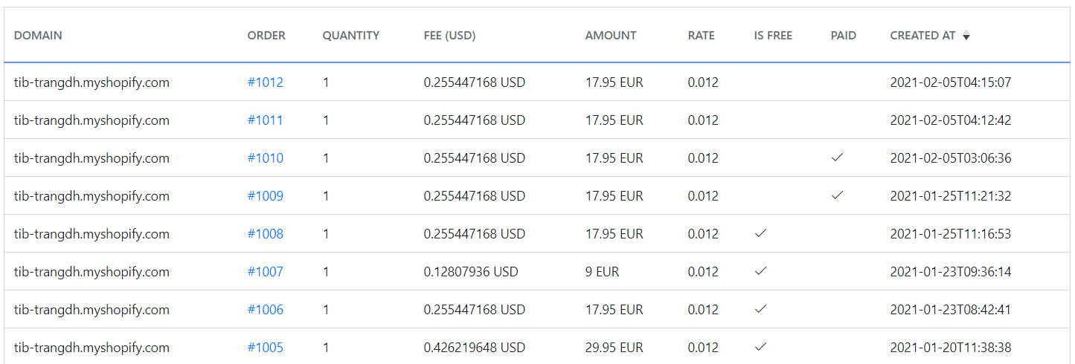Open order #1005 link

(x=266, y=348)
